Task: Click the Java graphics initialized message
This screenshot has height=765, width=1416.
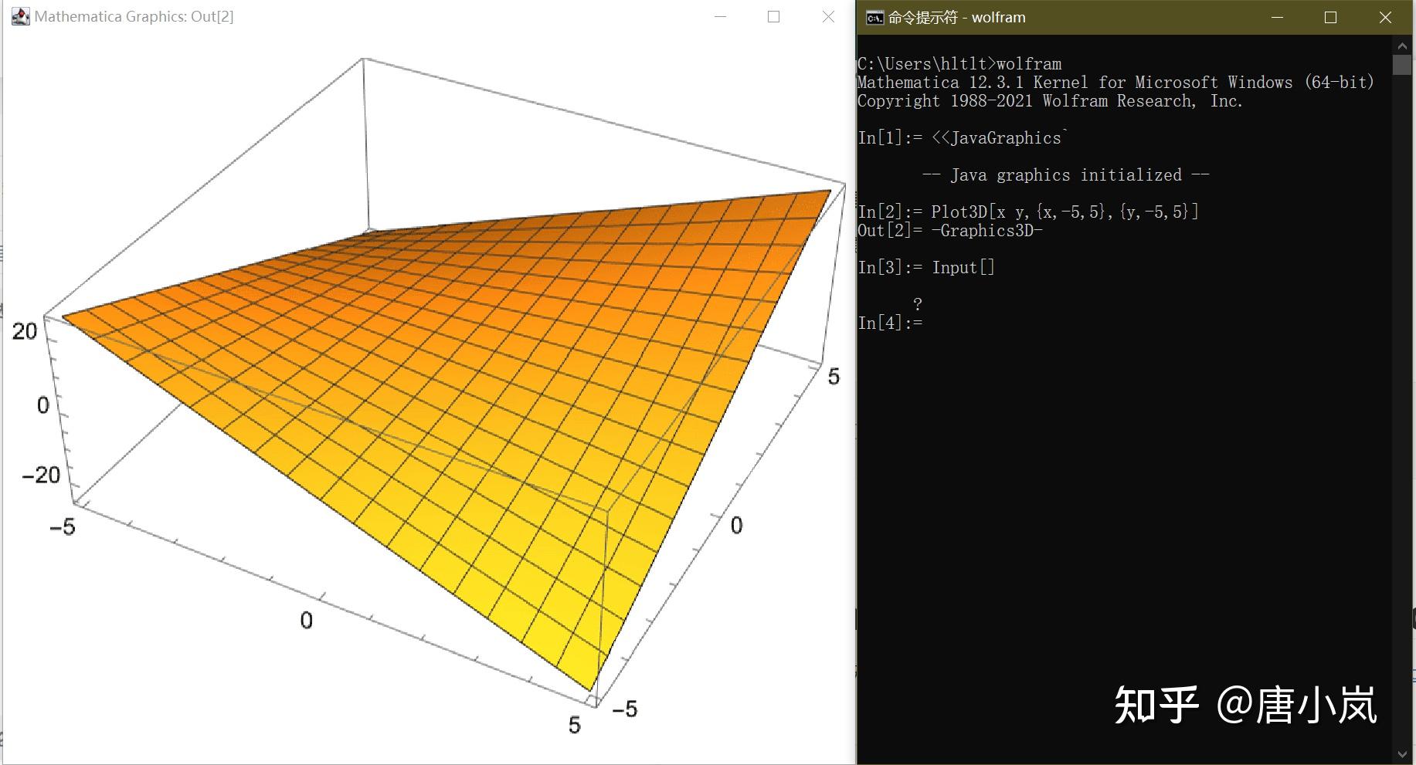Action: click(1066, 174)
